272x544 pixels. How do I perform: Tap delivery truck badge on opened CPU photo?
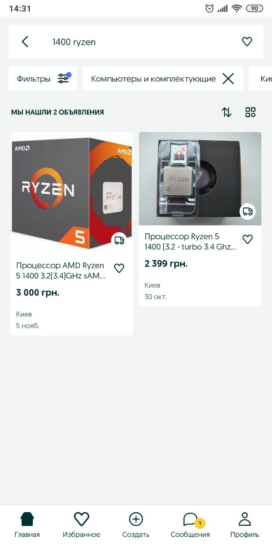coord(248,211)
